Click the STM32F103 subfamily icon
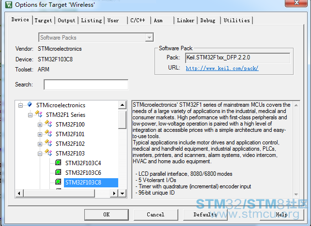 pyautogui.click(x=48, y=153)
